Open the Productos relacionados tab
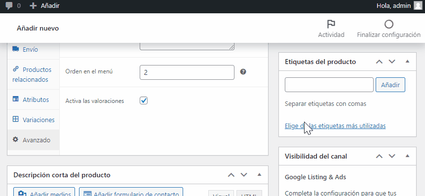Screen dimensions: 425x196 pos(34,75)
